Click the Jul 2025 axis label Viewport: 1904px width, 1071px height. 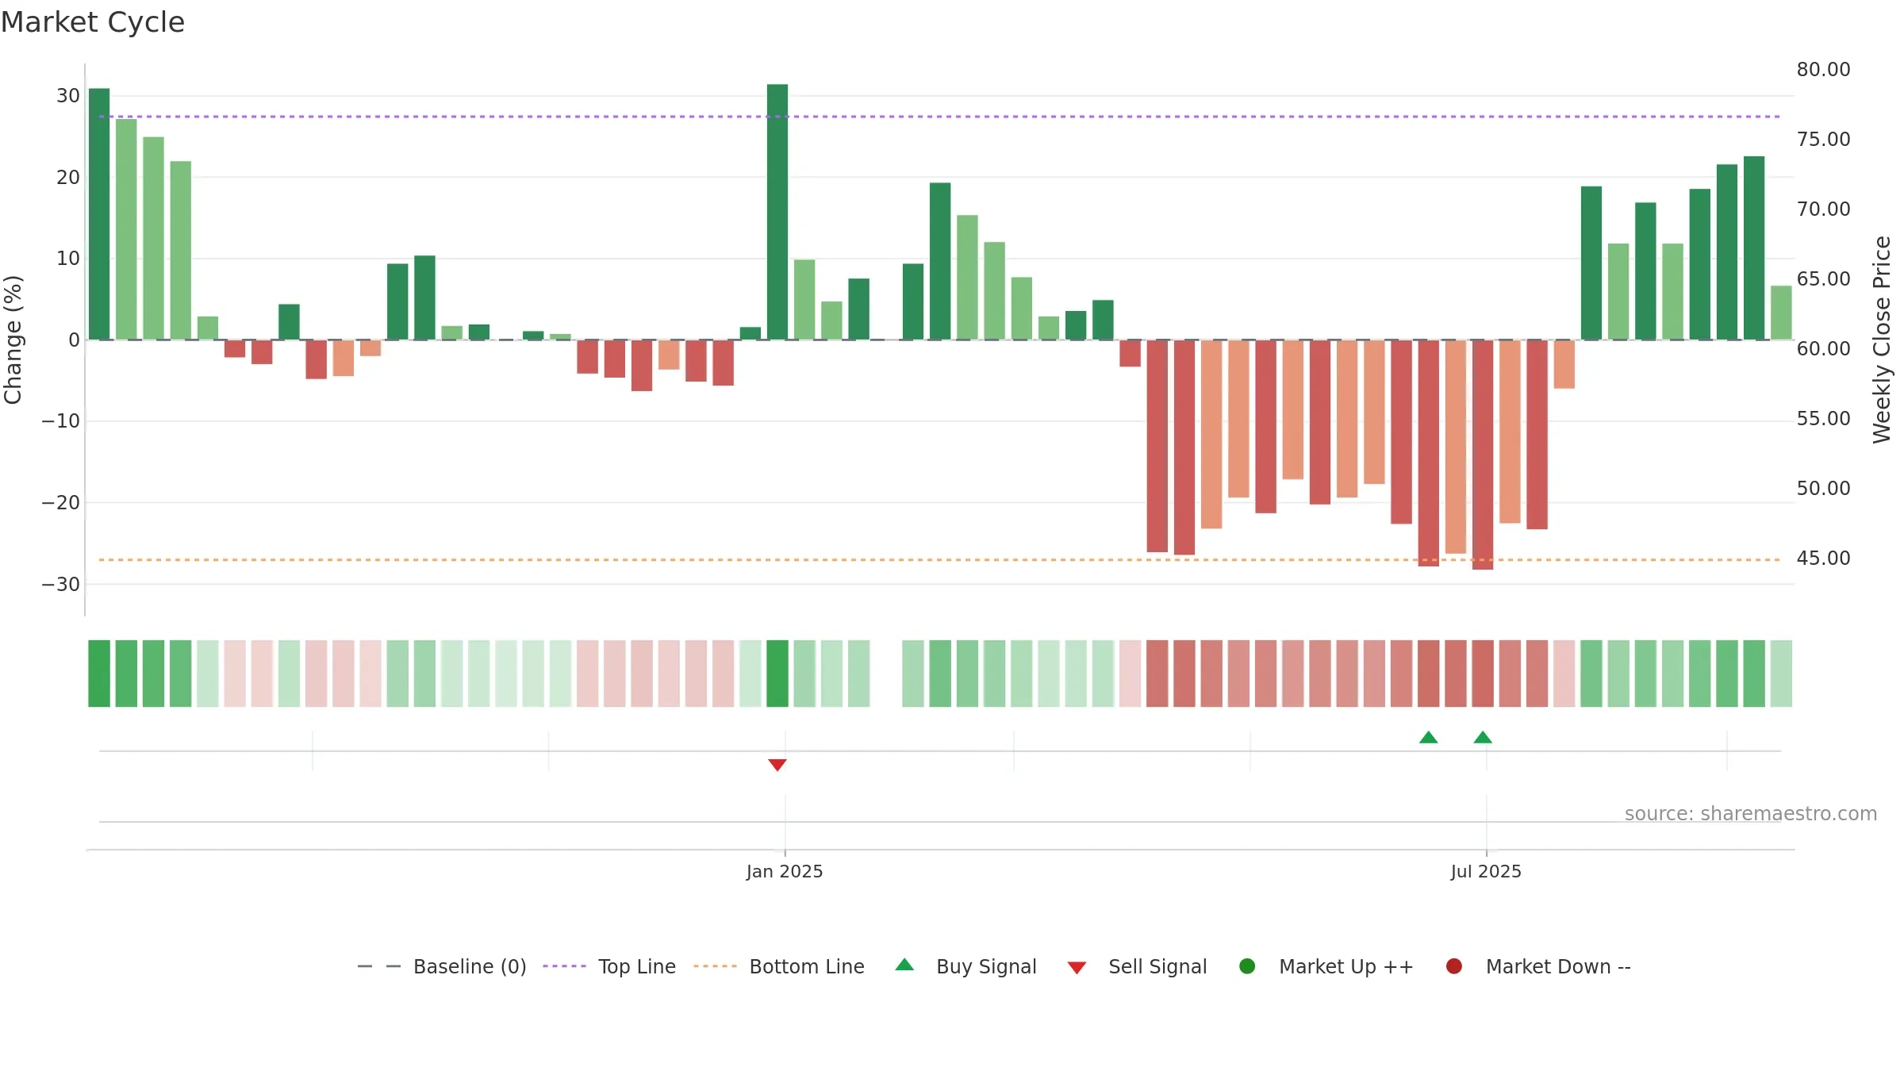tap(1486, 872)
